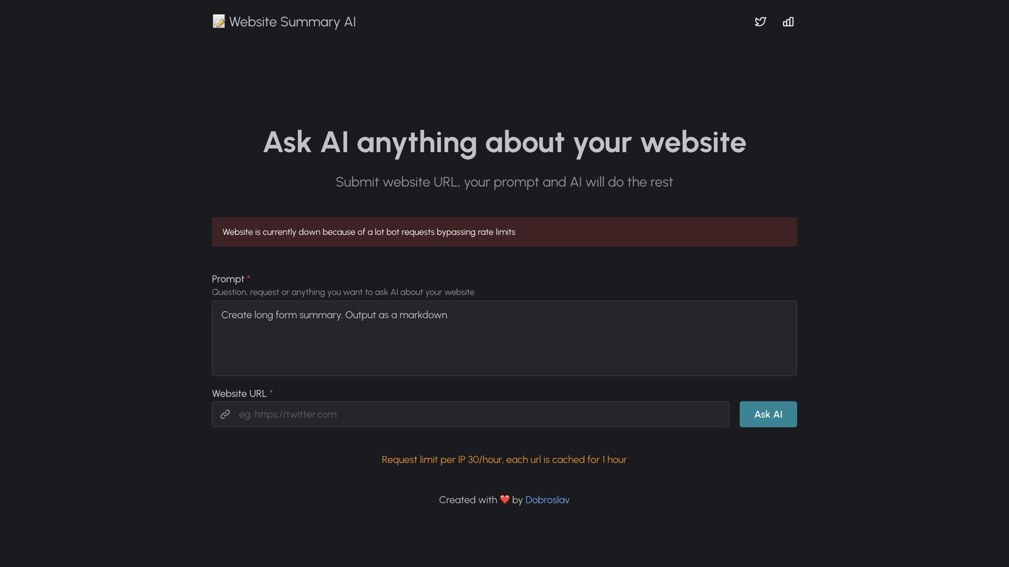
Task: Dismiss the website down warning banner
Action: 504,232
